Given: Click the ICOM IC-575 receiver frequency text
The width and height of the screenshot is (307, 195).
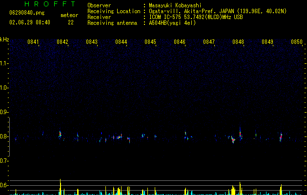Looking at the screenshot, I should point(196,17).
